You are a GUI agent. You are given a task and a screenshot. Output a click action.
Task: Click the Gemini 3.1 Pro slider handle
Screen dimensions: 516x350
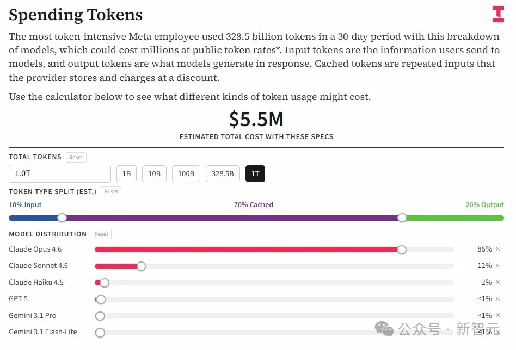(x=100, y=315)
